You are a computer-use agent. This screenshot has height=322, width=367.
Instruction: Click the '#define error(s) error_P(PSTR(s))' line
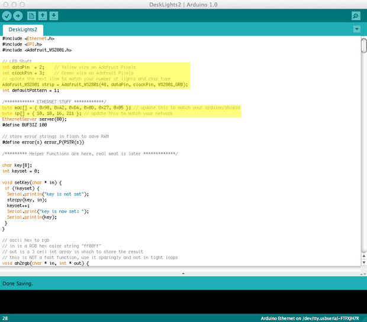coord(43,142)
